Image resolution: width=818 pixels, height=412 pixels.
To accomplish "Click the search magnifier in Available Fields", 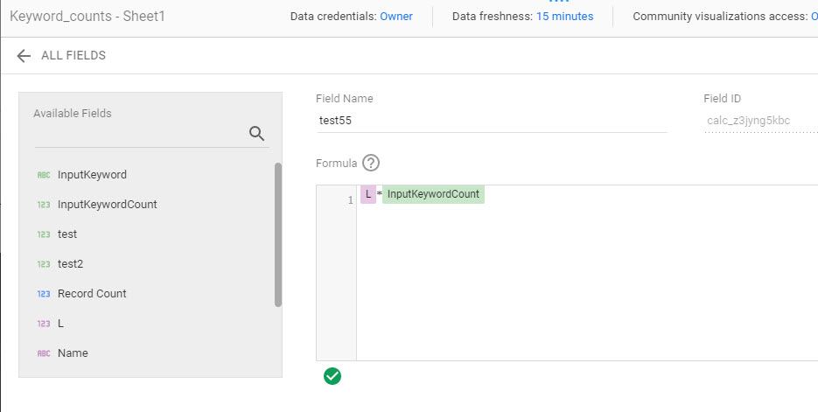I will click(256, 134).
